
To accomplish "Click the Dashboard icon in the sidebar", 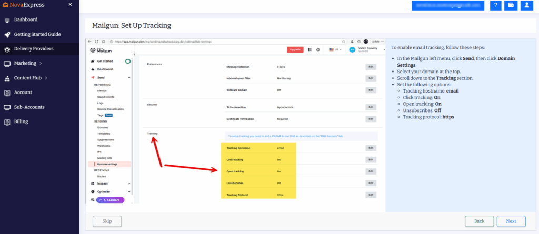I will tap(7, 20).
